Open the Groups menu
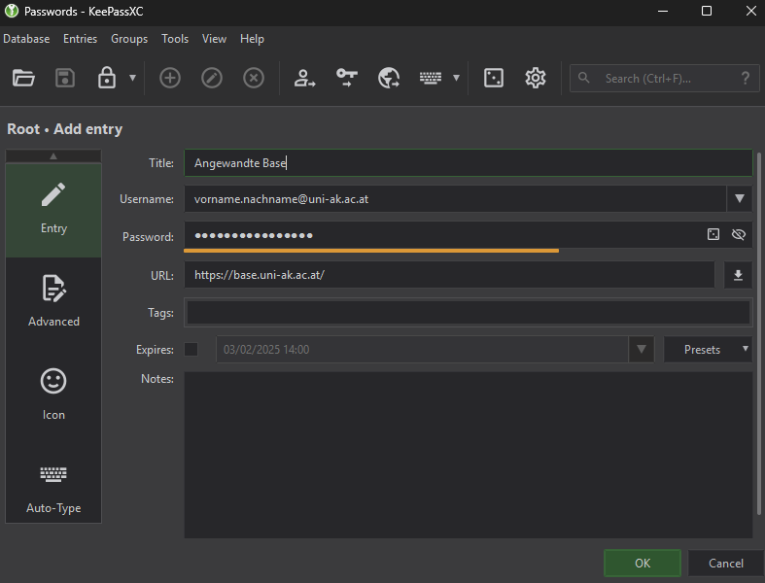 point(129,39)
